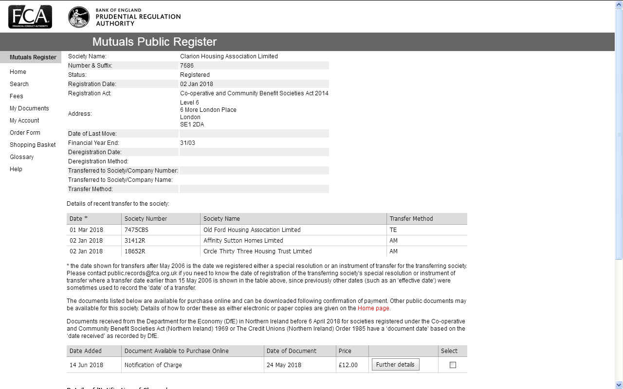
Task: Open the Mutuals Register sidebar item
Action: pyautogui.click(x=33, y=57)
